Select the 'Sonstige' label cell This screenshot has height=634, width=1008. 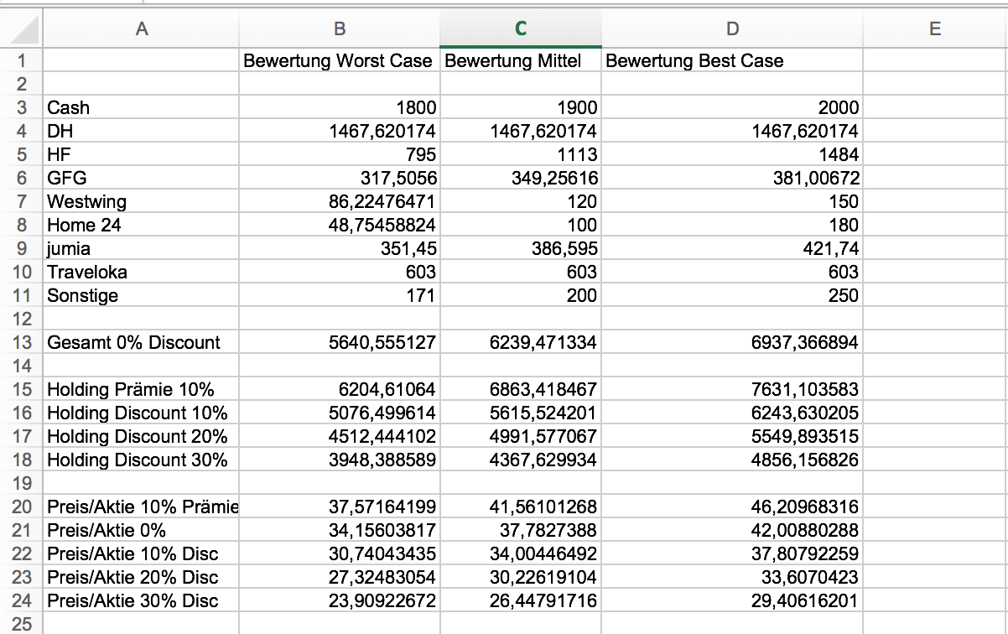pyautogui.click(x=141, y=295)
